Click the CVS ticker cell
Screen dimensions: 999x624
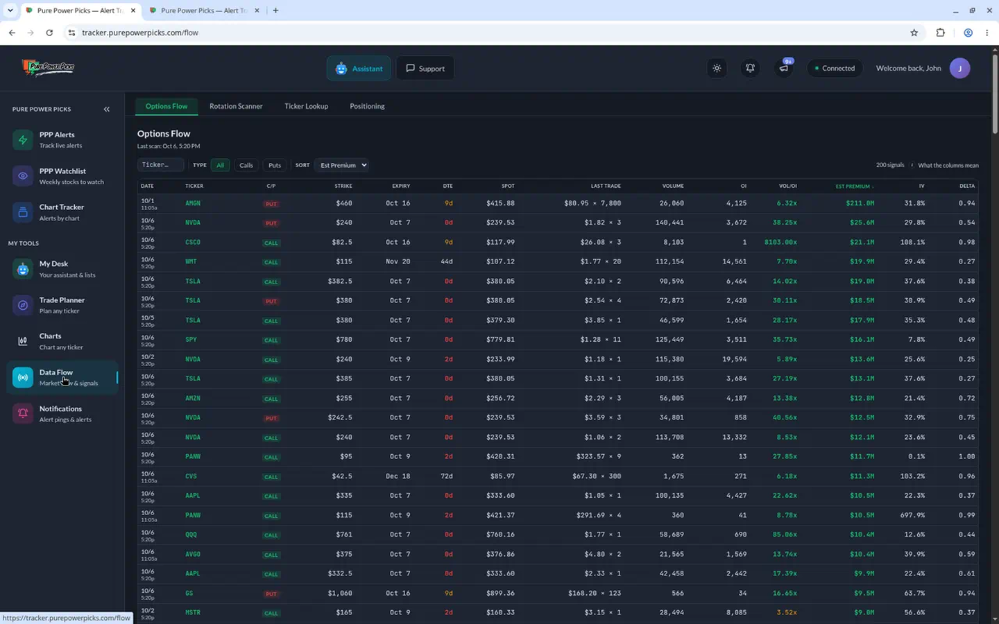pyautogui.click(x=191, y=476)
